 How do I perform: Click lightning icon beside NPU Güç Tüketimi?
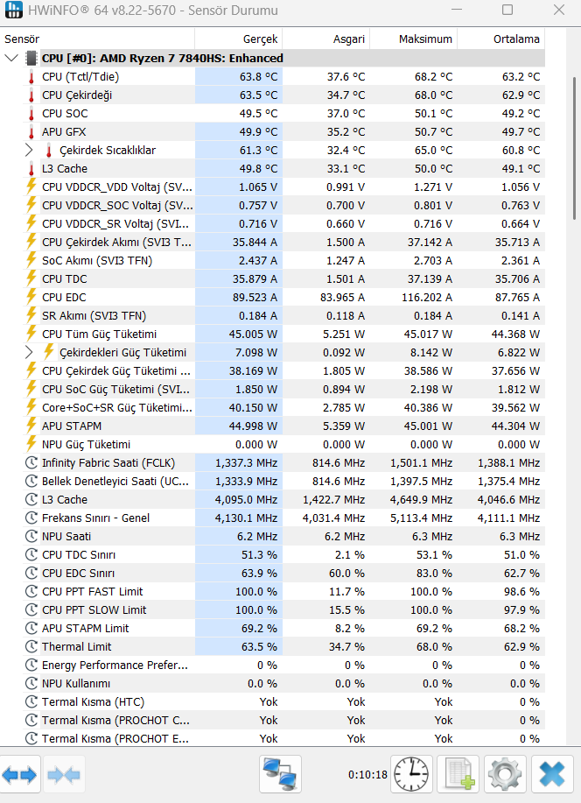pyautogui.click(x=31, y=445)
